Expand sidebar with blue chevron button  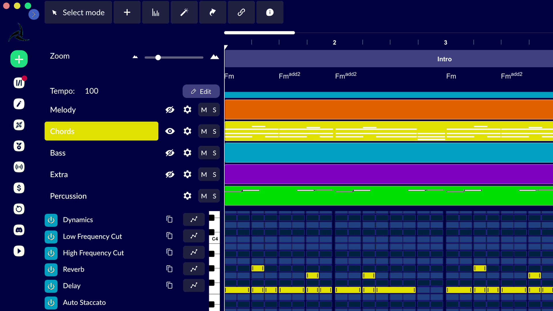[34, 14]
